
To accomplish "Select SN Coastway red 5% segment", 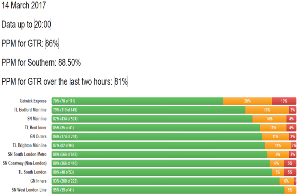I will click(290, 163).
